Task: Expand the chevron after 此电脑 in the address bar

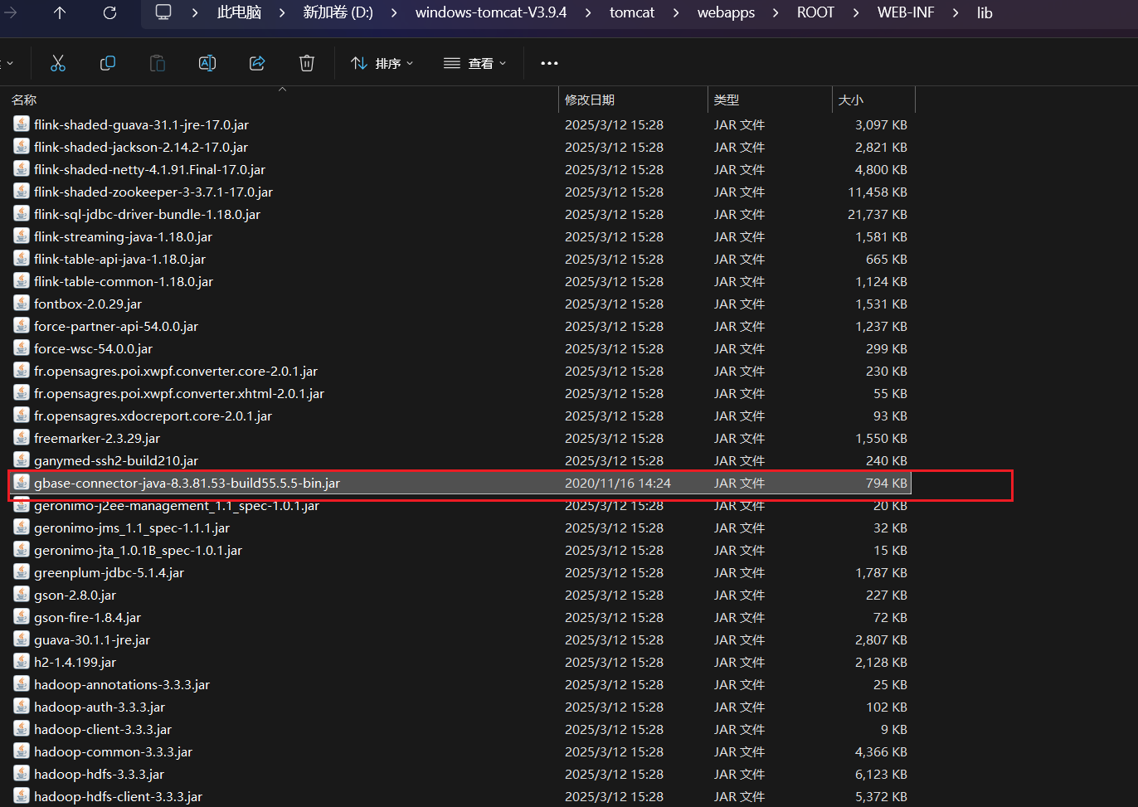Action: pos(282,12)
